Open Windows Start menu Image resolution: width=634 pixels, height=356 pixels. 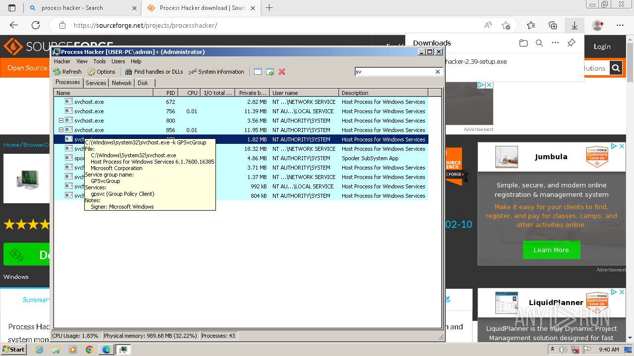[14, 349]
